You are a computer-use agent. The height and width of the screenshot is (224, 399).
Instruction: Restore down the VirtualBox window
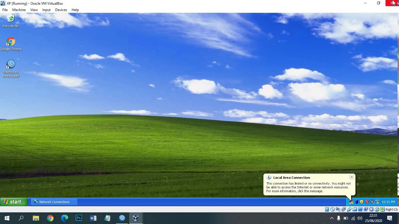pyautogui.click(x=378, y=3)
